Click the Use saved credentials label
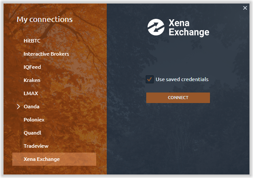The image size is (253, 178). coord(182,79)
